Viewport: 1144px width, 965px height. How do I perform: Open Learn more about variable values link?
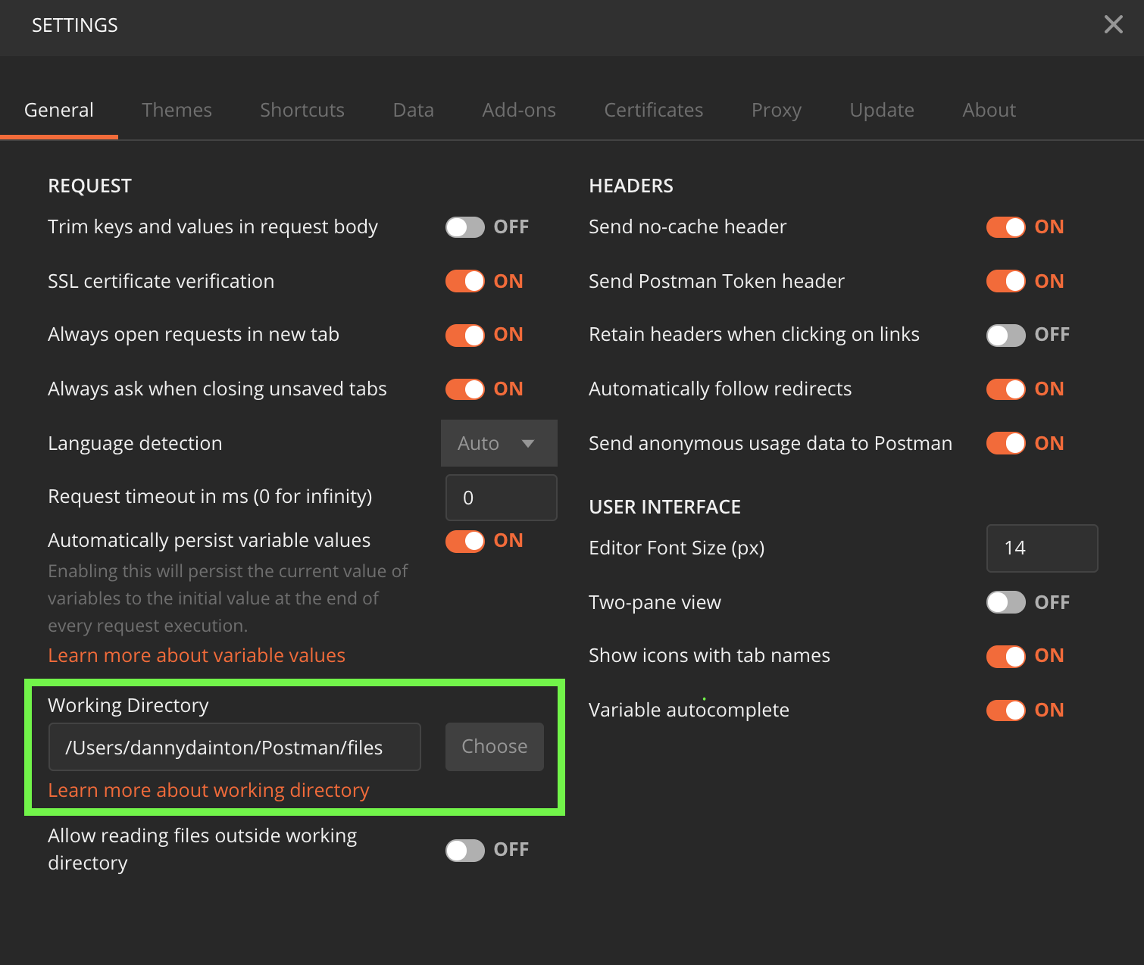[197, 655]
